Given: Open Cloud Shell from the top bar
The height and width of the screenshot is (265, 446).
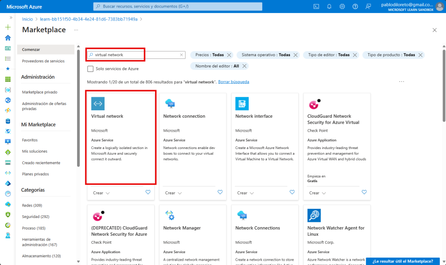Looking at the screenshot, I should [316, 6].
